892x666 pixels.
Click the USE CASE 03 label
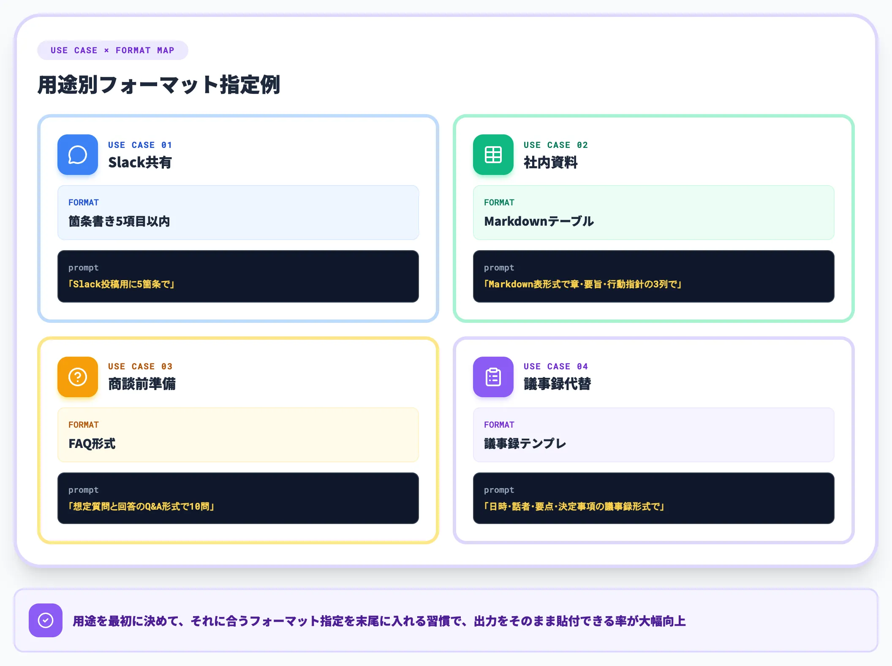point(140,366)
